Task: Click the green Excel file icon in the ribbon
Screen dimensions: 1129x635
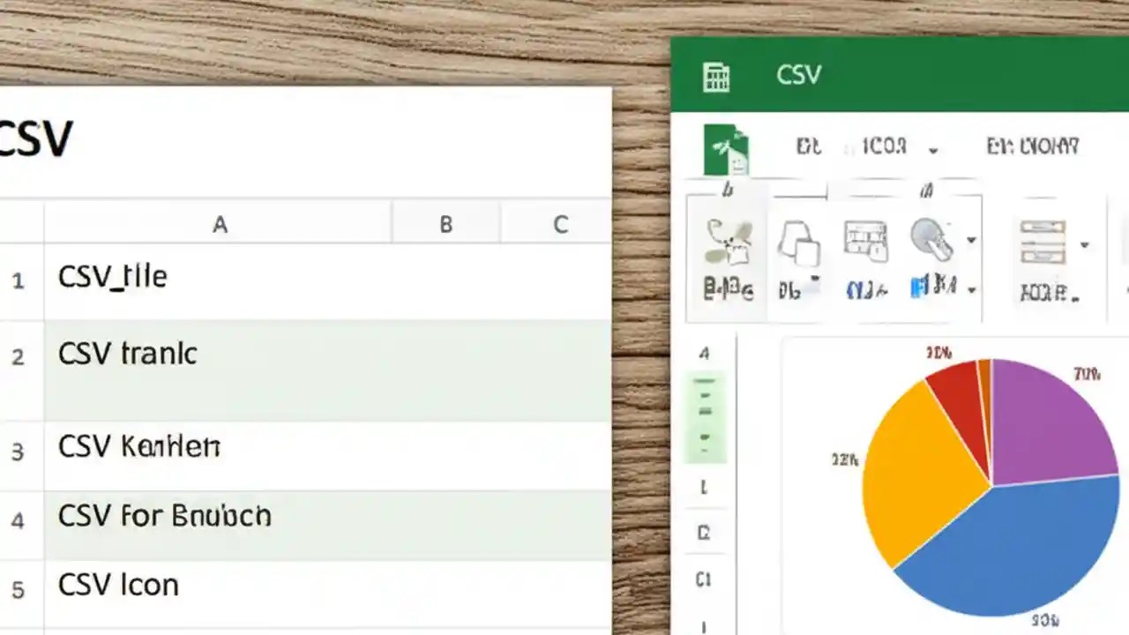Action: coord(722,152)
